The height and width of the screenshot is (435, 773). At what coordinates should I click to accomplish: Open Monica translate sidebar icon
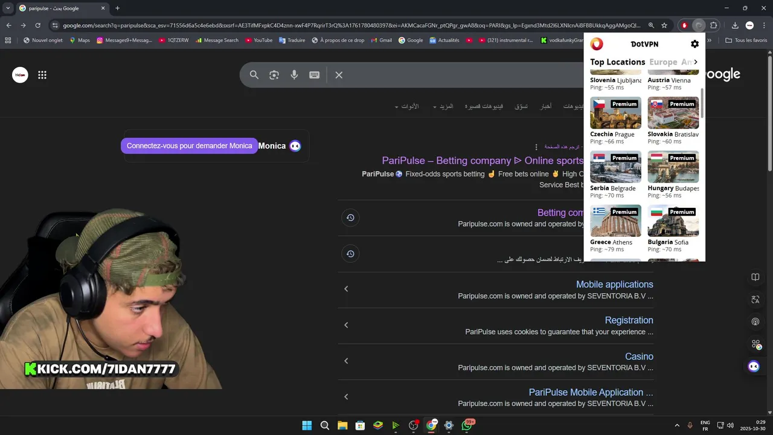pyautogui.click(x=755, y=299)
